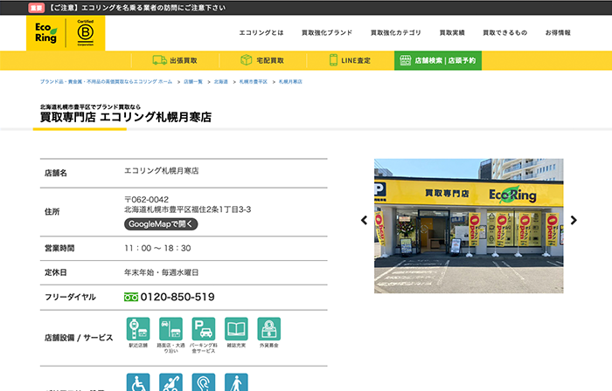Click the 路面店・大通り沿い roadside icon
The image size is (612, 391).
pos(171,329)
